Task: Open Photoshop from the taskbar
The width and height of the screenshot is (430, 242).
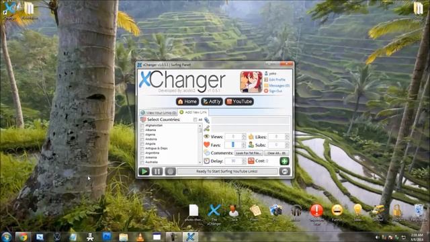Action: click(107, 237)
